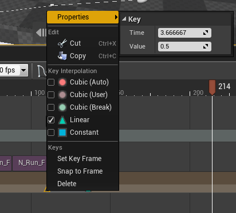Click the curve editor icon in toolbar
The height and width of the screenshot is (213, 236).
coord(42,71)
